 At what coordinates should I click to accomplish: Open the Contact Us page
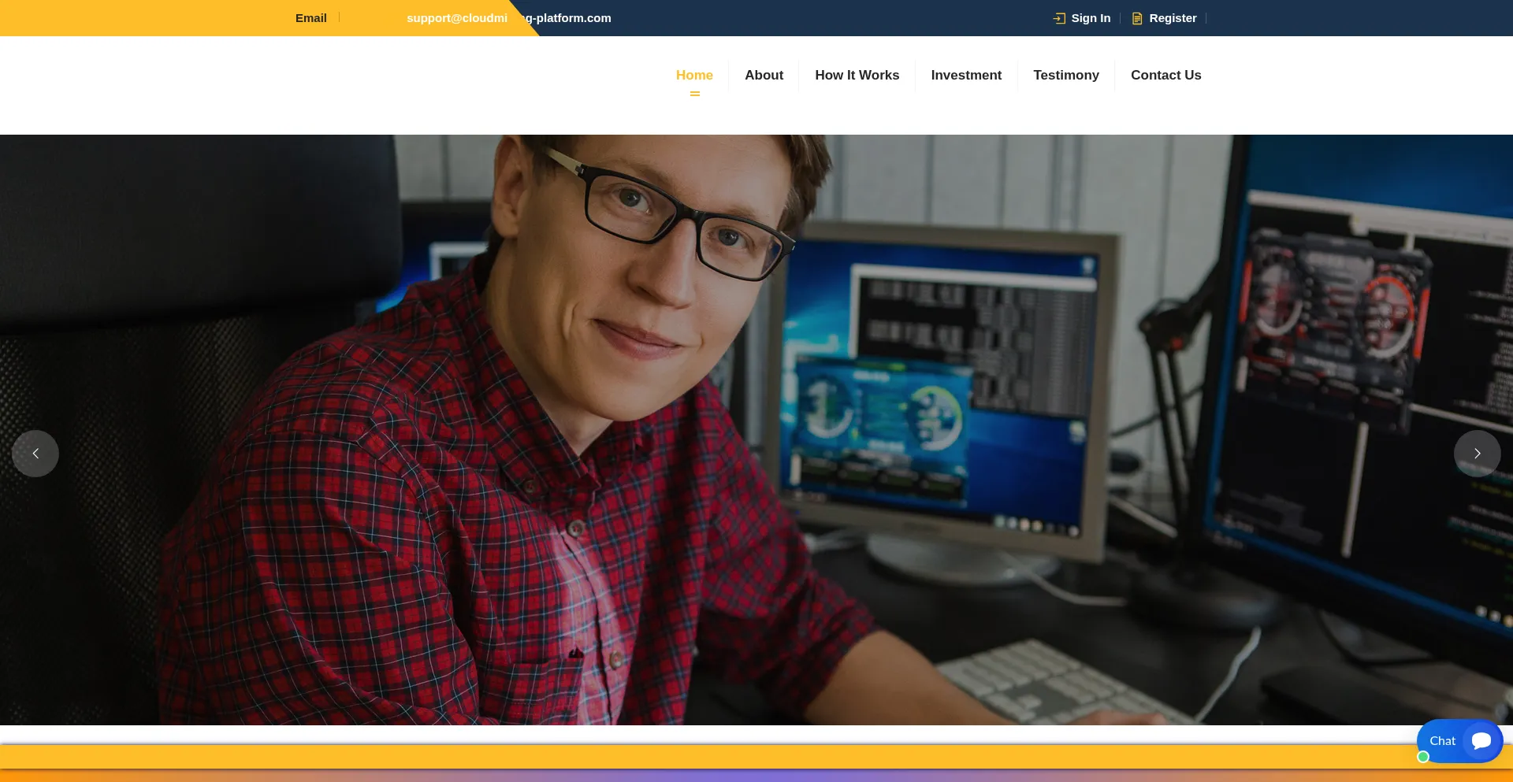(x=1165, y=75)
